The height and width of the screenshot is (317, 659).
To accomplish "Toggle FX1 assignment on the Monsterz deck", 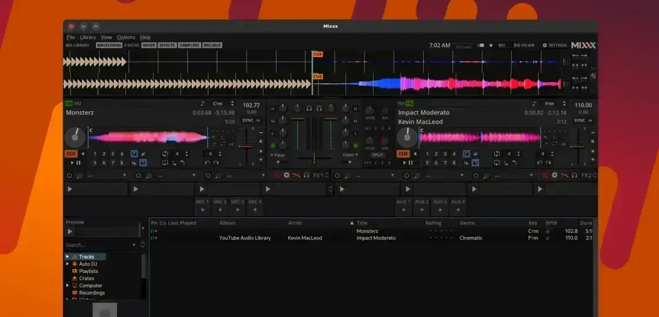I will 68,103.
